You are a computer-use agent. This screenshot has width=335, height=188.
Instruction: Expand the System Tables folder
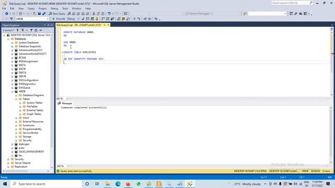20,103
